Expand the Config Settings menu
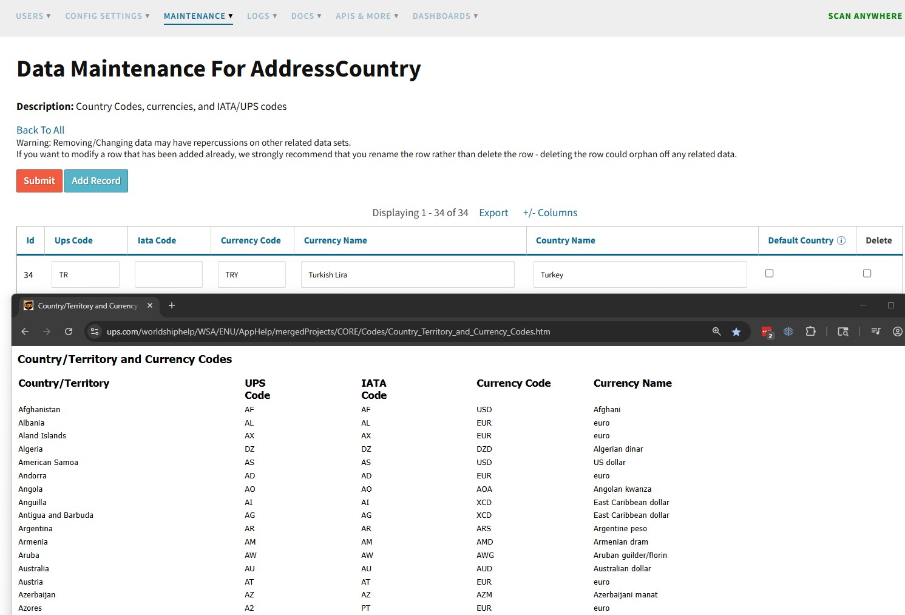 coord(107,16)
